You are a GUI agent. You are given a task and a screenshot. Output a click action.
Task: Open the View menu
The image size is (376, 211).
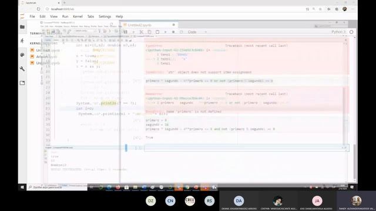tap(53, 16)
